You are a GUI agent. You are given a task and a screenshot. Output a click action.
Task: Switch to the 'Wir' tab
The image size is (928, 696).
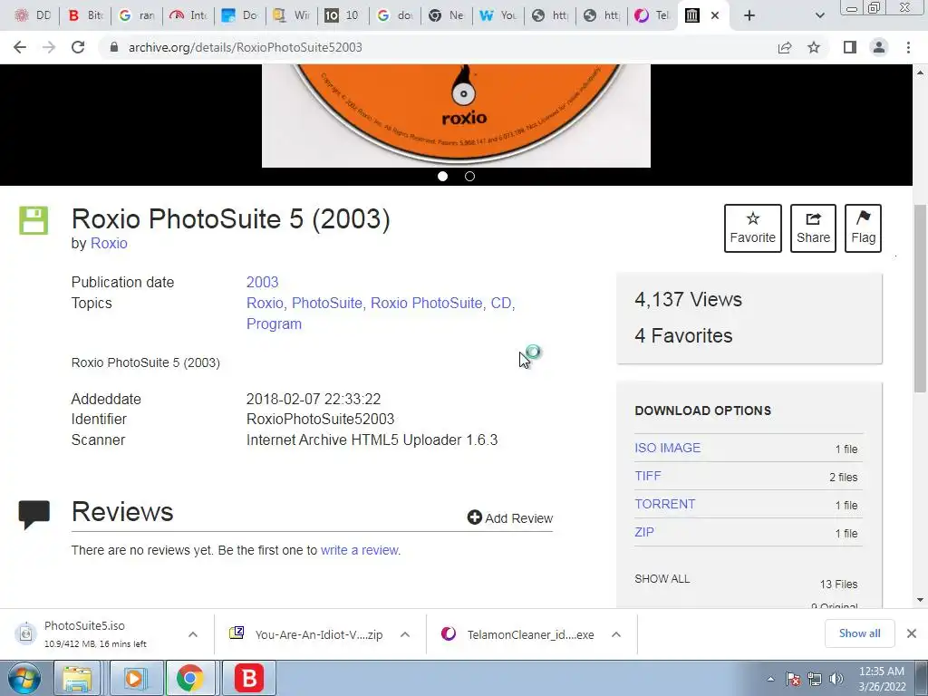tap(291, 15)
